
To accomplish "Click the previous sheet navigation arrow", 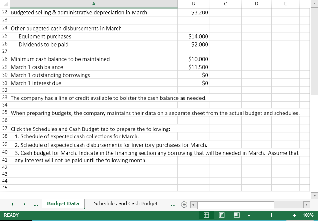I will [12, 204].
